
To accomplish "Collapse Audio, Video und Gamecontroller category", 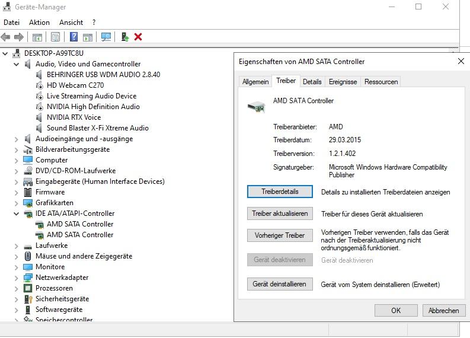I will (x=17, y=64).
